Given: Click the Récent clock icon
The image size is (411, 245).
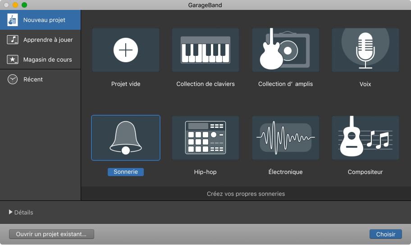Looking at the screenshot, I should pos(12,79).
